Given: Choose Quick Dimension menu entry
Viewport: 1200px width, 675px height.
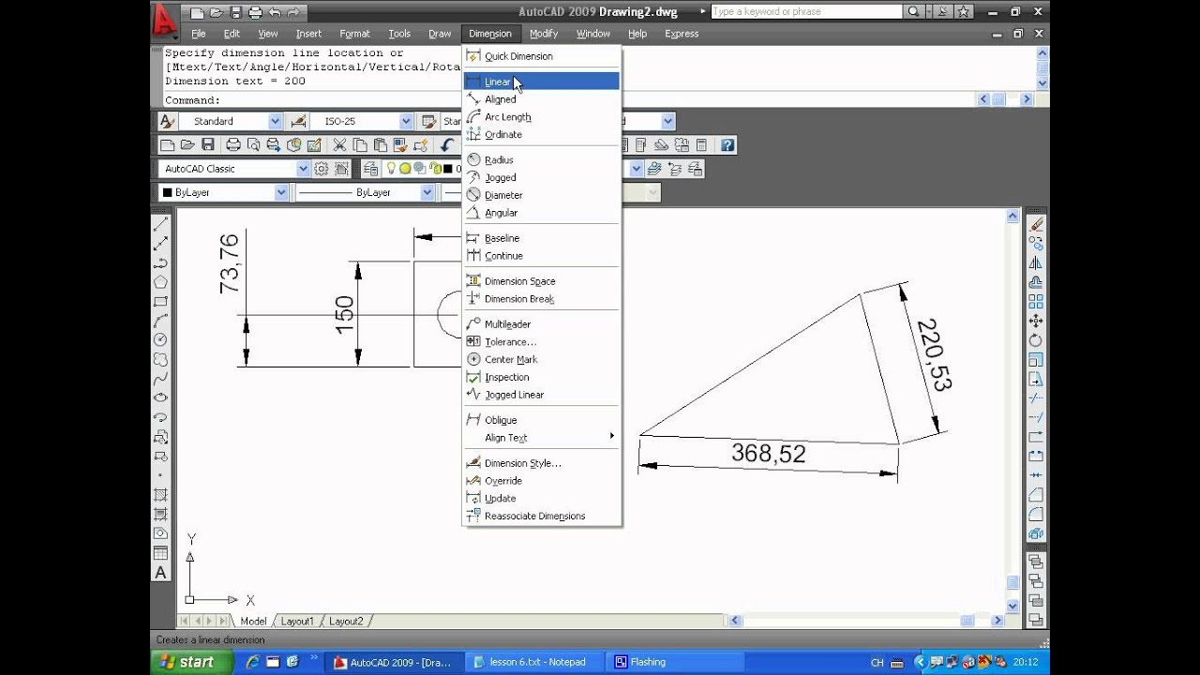Looking at the screenshot, I should pyautogui.click(x=542, y=56).
